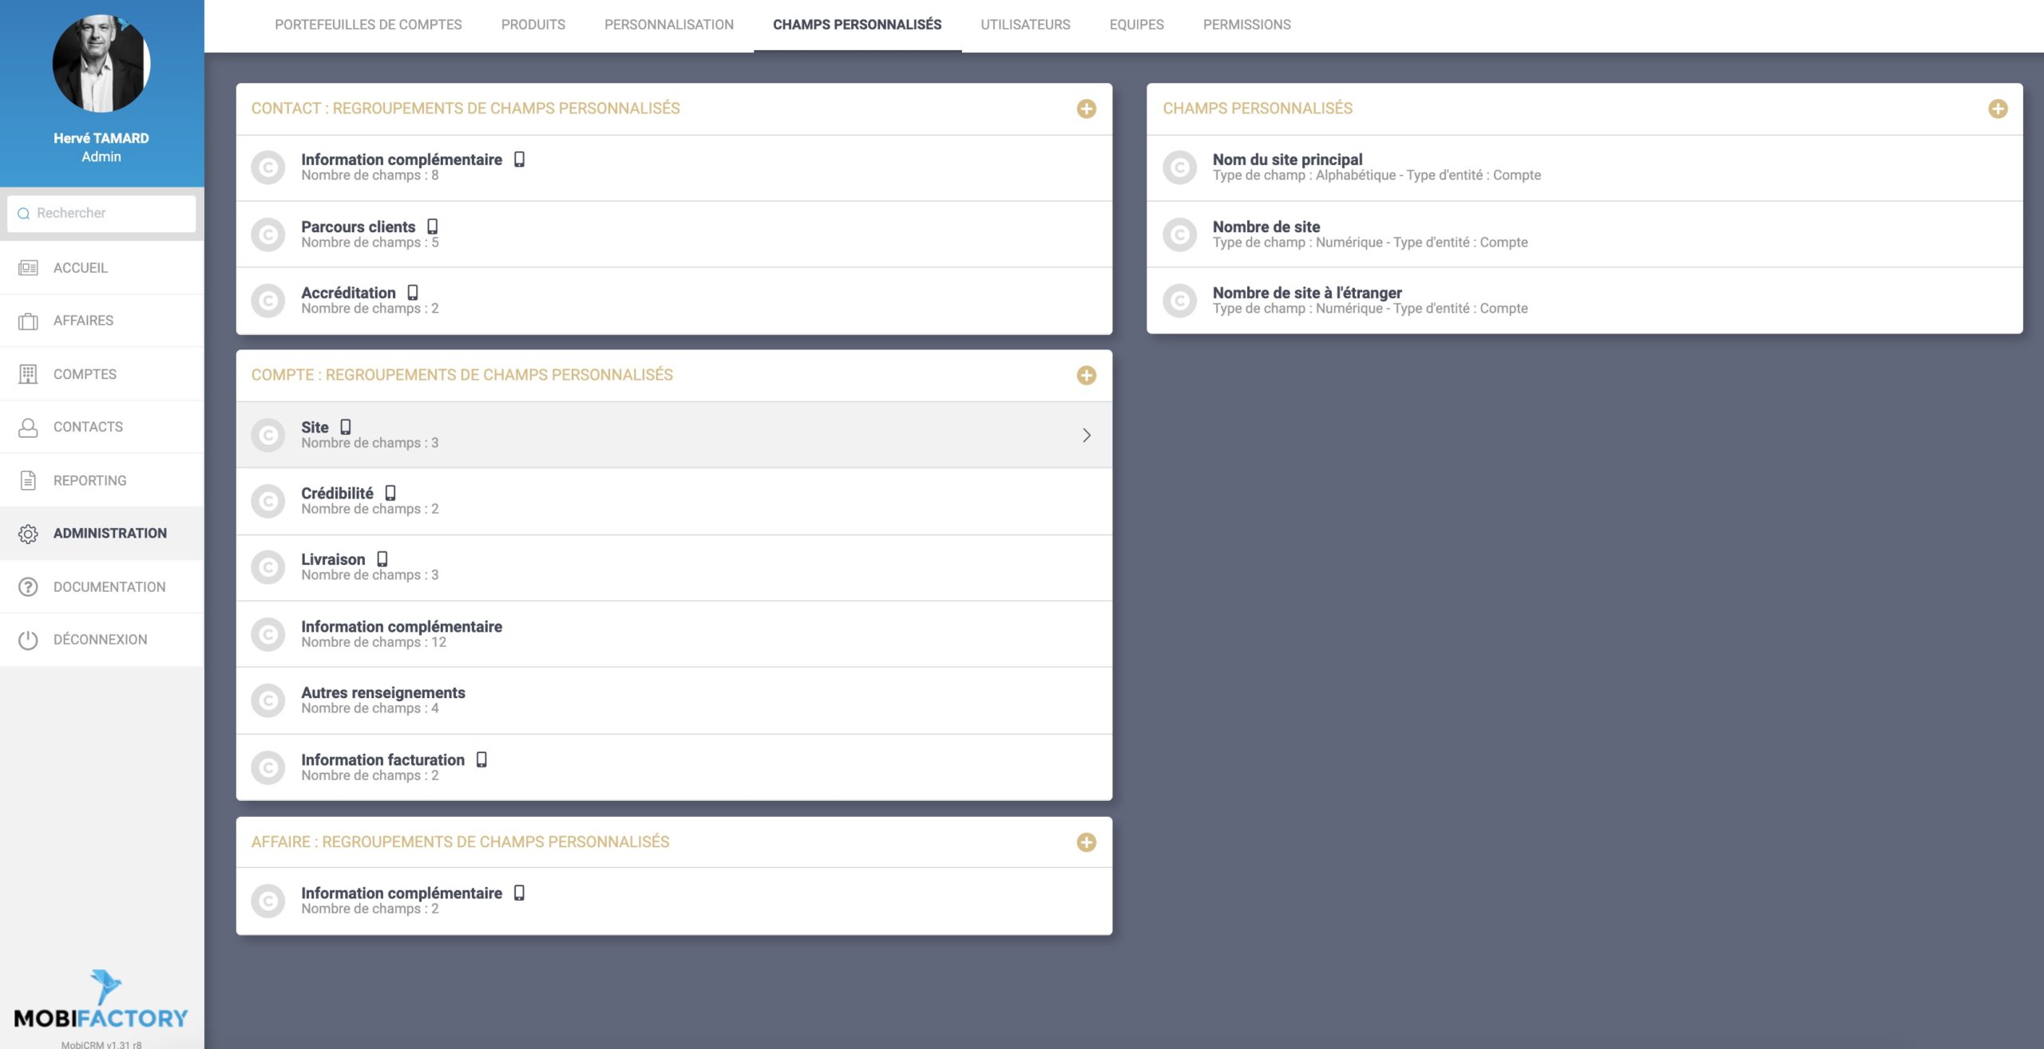Open Administration gear in sidebar
The image size is (2044, 1049).
tap(28, 534)
